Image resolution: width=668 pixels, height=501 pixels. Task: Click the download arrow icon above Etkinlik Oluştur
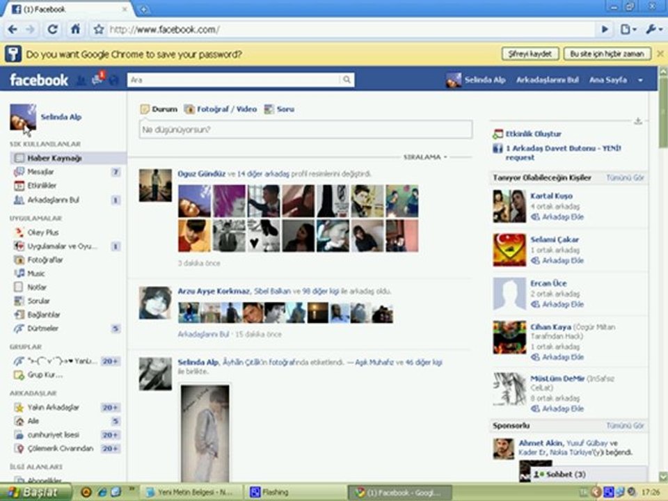(x=638, y=121)
